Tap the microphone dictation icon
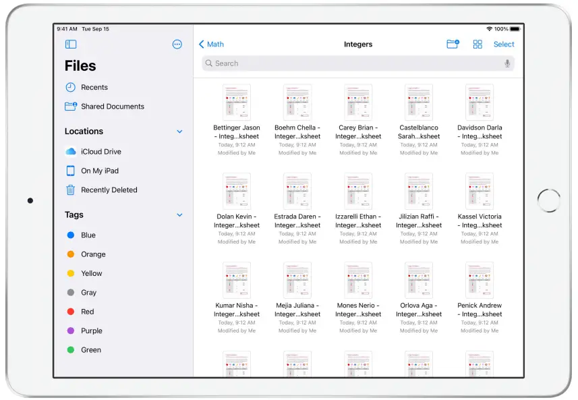The image size is (578, 400). click(x=507, y=63)
